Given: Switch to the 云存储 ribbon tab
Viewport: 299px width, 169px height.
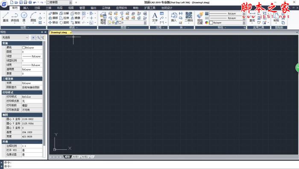Looking at the screenshot, I should [106, 8].
